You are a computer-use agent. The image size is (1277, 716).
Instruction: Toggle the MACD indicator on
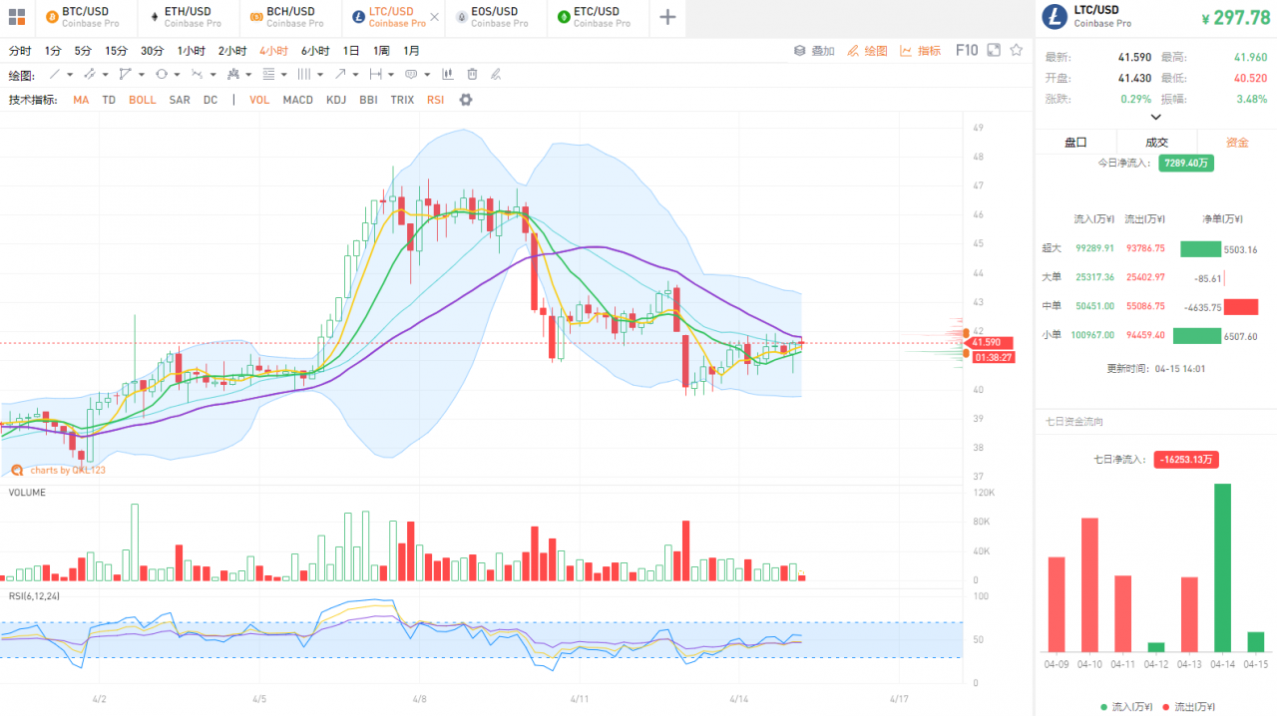click(297, 100)
